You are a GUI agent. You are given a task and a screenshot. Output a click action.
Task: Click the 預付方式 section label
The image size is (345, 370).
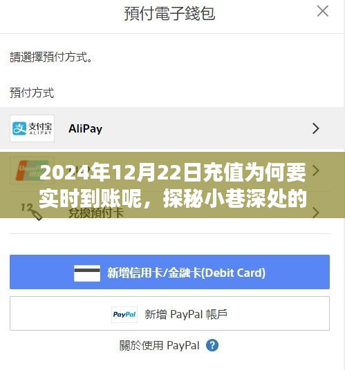[32, 92]
